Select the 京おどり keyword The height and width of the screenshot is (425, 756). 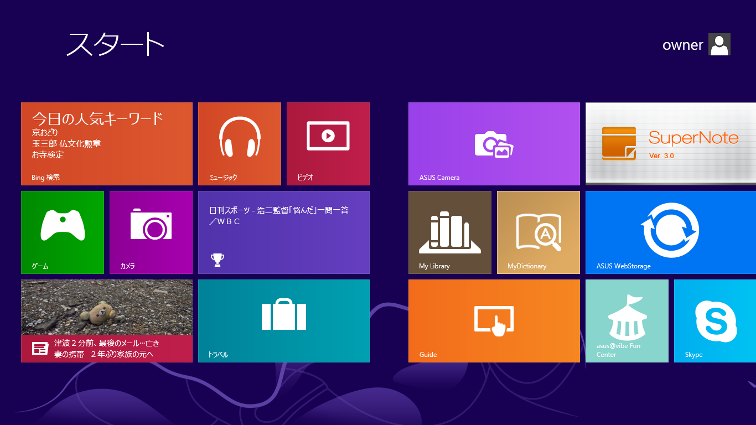pyautogui.click(x=45, y=133)
